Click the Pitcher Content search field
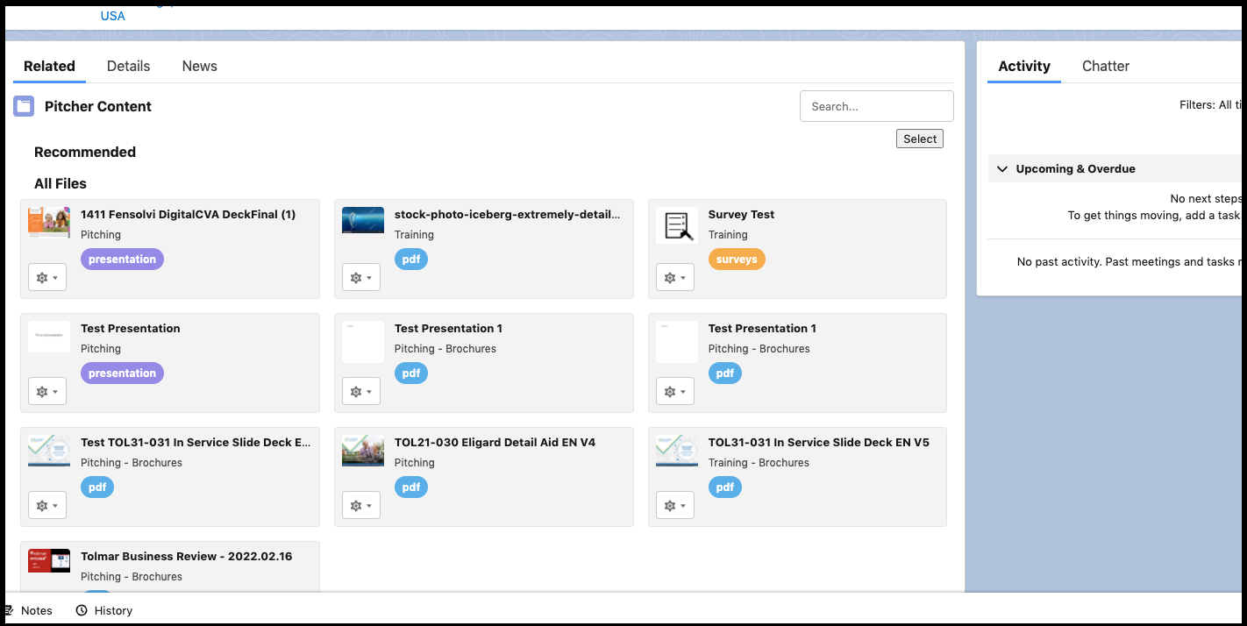 coord(876,106)
